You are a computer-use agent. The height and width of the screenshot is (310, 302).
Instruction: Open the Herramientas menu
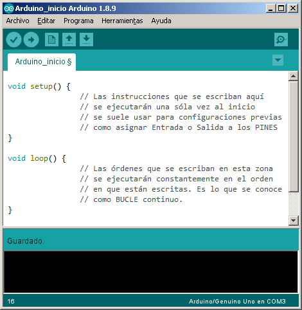[122, 21]
